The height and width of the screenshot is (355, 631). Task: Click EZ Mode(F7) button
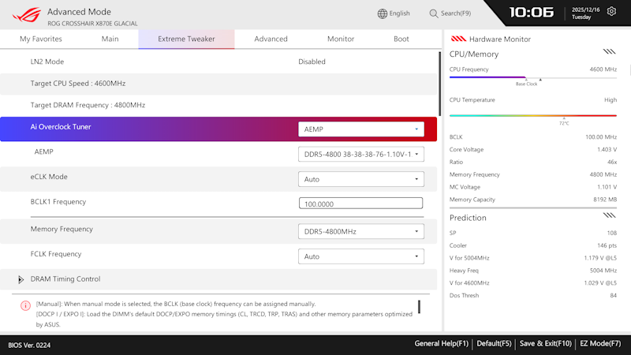click(600, 344)
